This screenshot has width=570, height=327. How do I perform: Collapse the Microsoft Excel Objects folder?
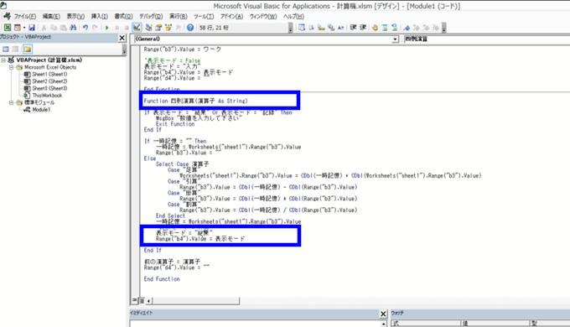(11, 67)
